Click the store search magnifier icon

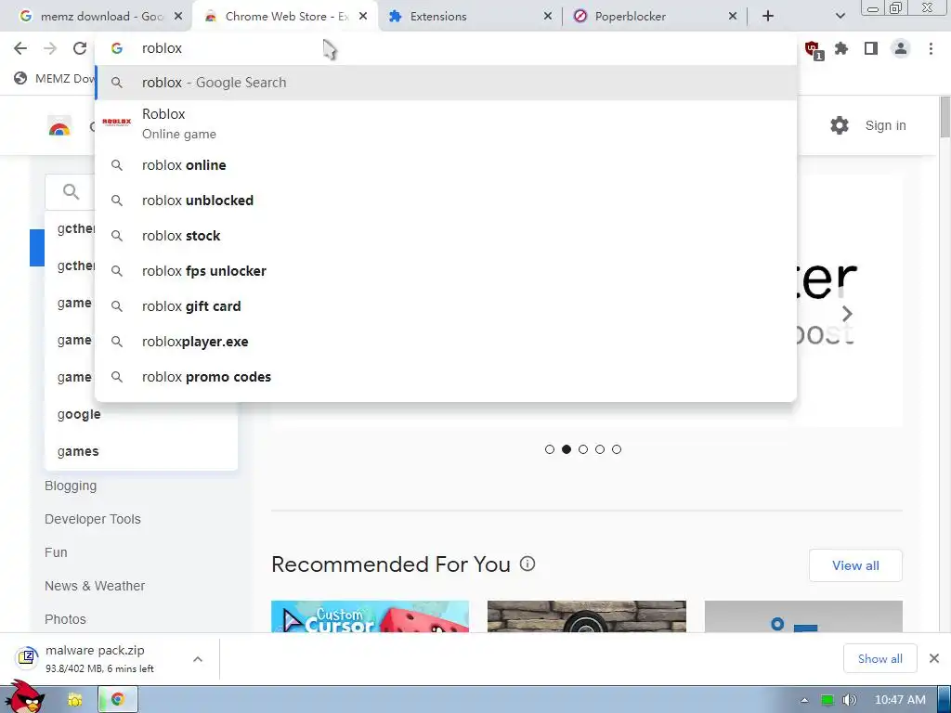(71, 191)
